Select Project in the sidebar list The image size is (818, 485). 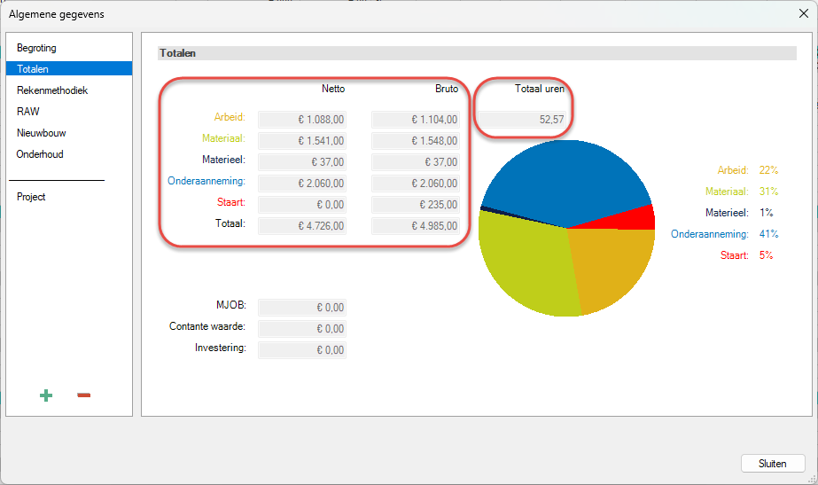[31, 197]
